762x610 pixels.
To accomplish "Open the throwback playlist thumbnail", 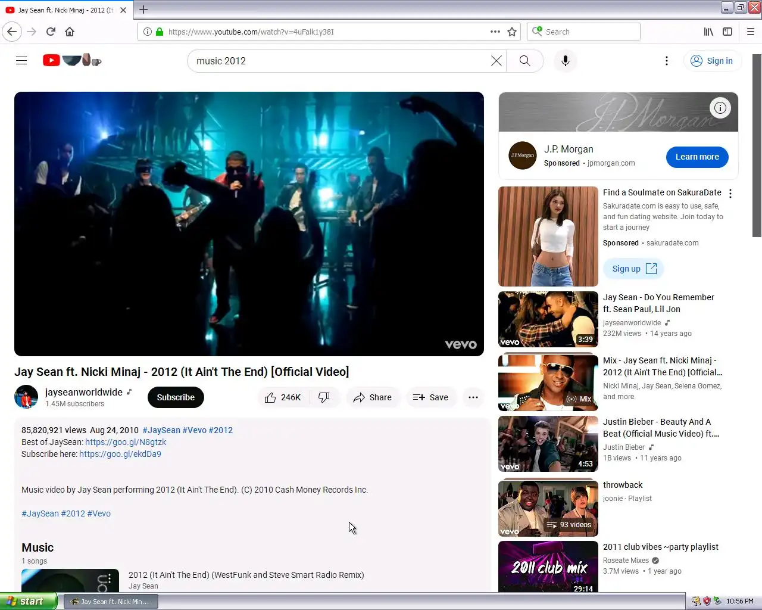I will (x=548, y=508).
